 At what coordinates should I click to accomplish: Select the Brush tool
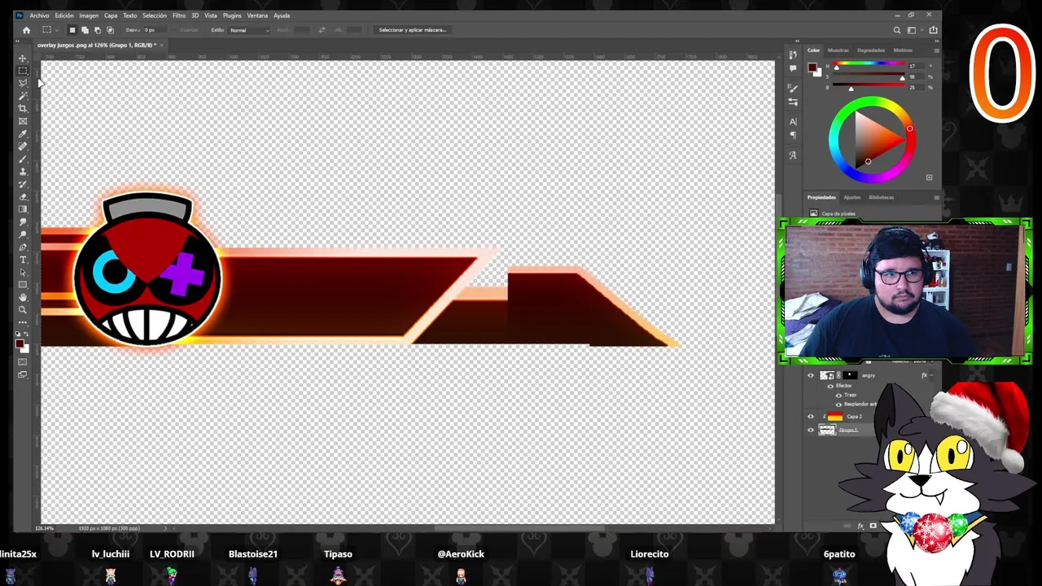(23, 159)
